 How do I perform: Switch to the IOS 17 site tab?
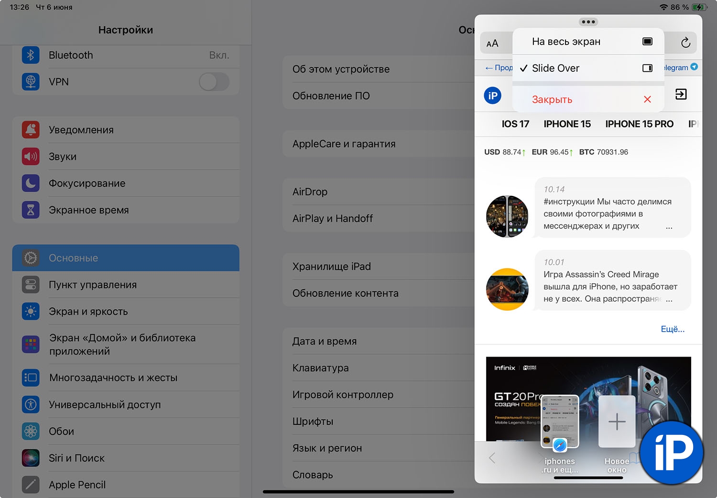515,124
